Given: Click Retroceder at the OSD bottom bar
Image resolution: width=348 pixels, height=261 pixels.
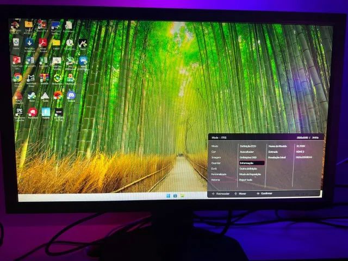Looking at the screenshot, I should [x=221, y=194].
